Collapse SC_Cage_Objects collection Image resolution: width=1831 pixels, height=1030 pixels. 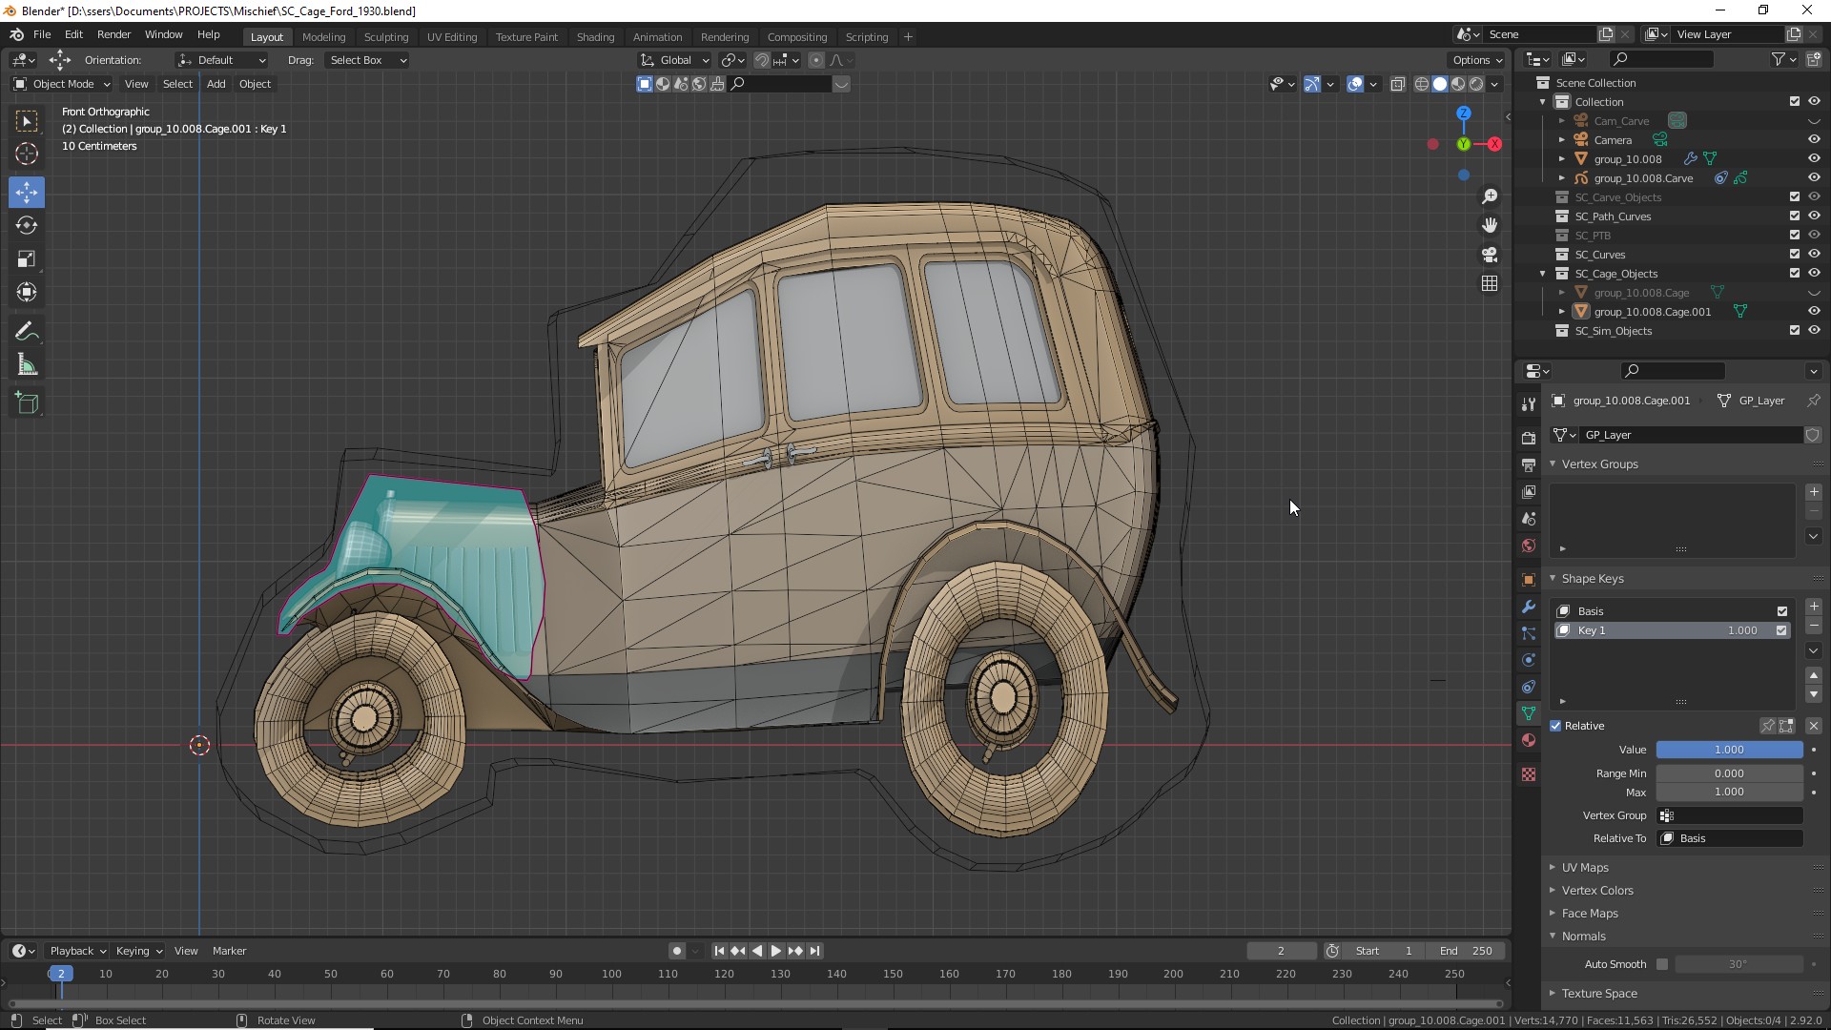pos(1543,274)
